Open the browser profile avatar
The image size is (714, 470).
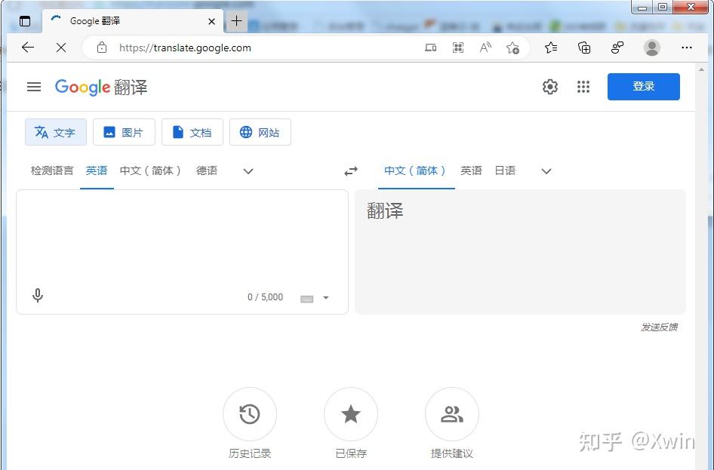pos(652,48)
